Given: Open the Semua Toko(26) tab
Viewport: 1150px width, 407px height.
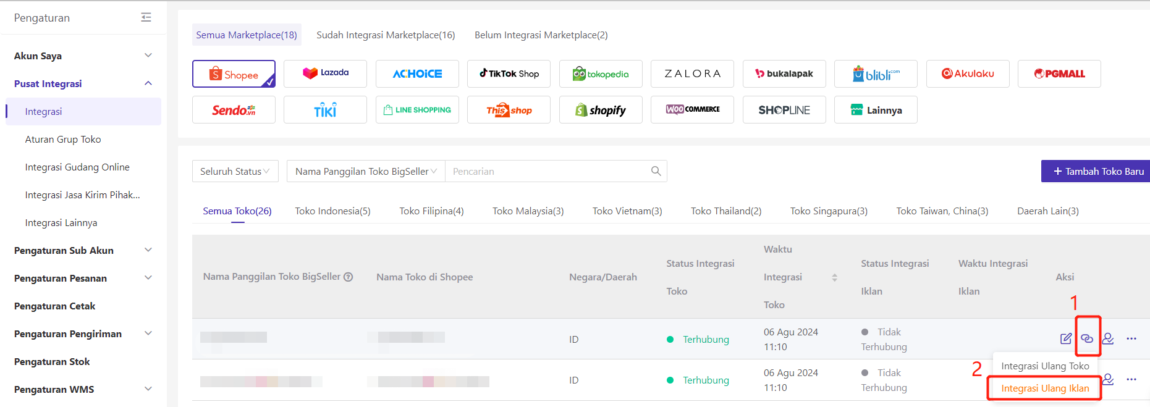Looking at the screenshot, I should [237, 211].
